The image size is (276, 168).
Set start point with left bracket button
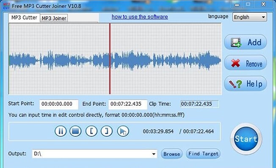[91, 131]
